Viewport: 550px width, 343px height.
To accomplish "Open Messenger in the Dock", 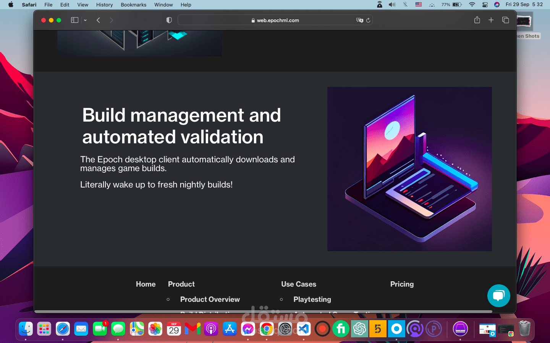I will click(248, 329).
